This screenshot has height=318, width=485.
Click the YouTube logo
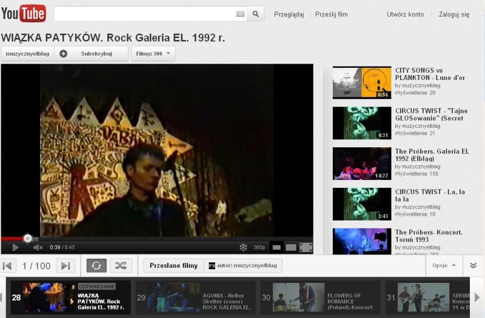pos(24,13)
